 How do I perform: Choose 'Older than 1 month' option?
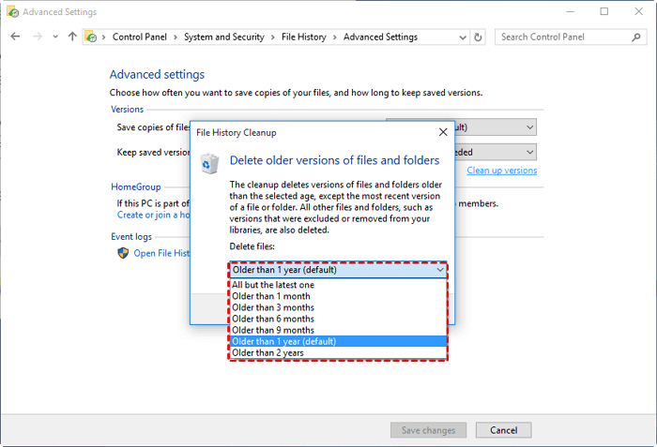point(272,296)
